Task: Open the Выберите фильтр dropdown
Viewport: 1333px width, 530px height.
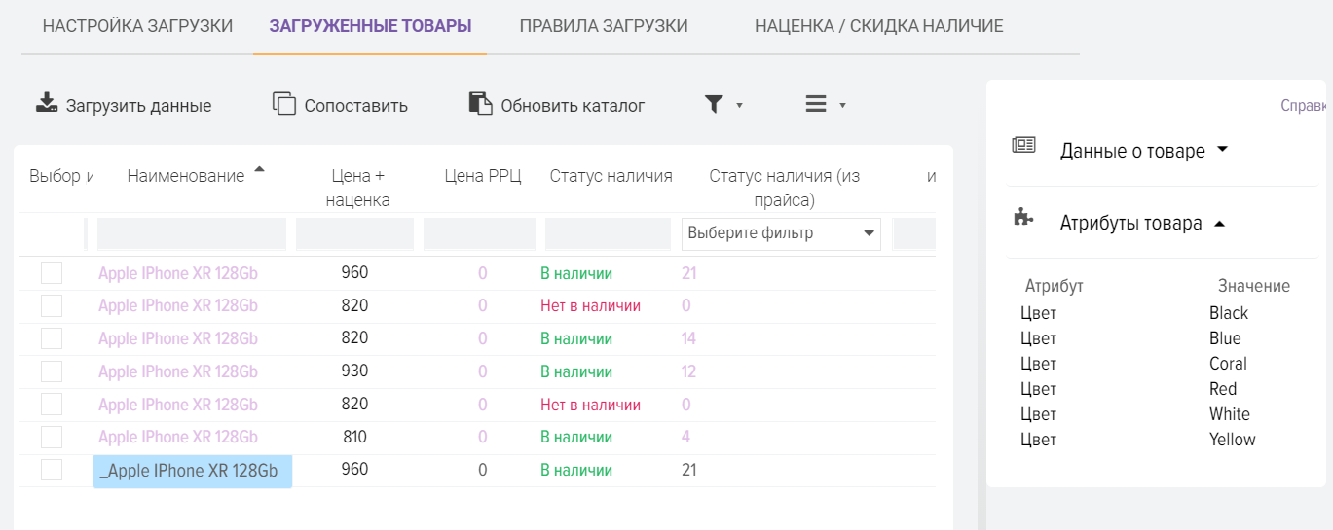Action: tap(781, 233)
